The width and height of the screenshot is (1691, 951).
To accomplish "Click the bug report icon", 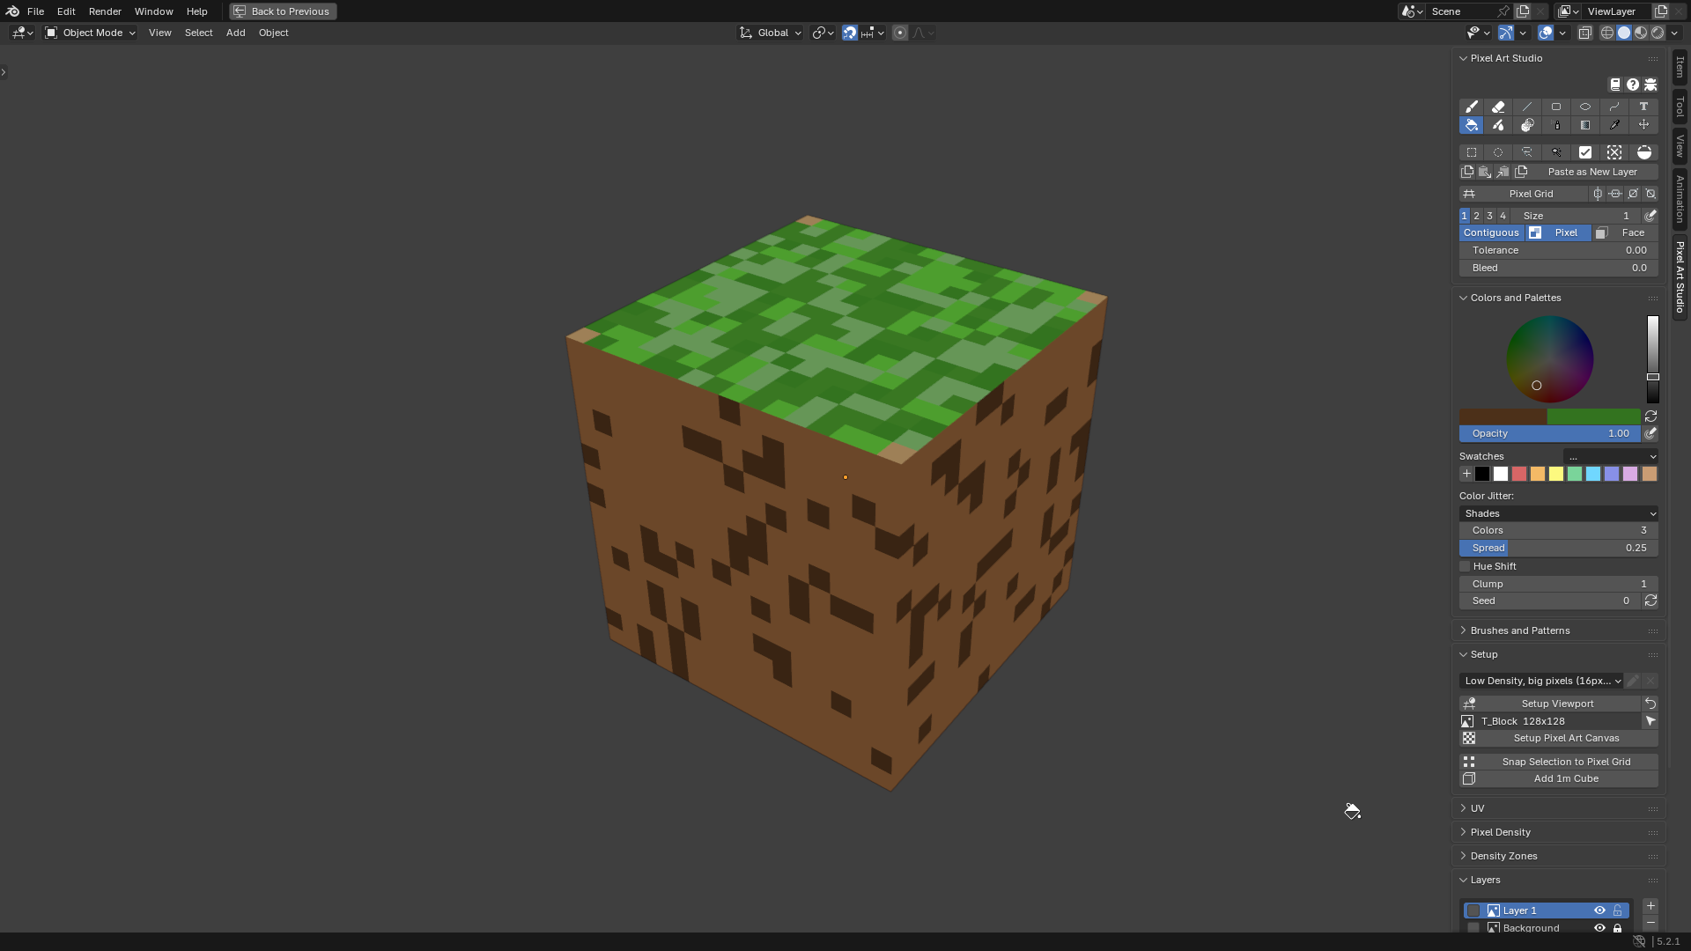I will (1650, 85).
